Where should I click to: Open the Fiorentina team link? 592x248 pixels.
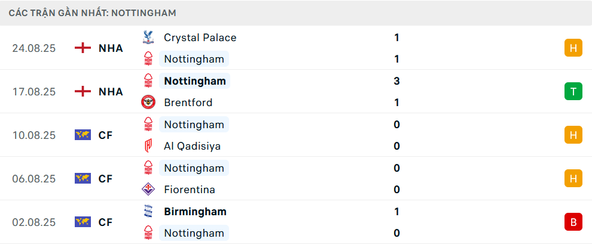tap(189, 190)
